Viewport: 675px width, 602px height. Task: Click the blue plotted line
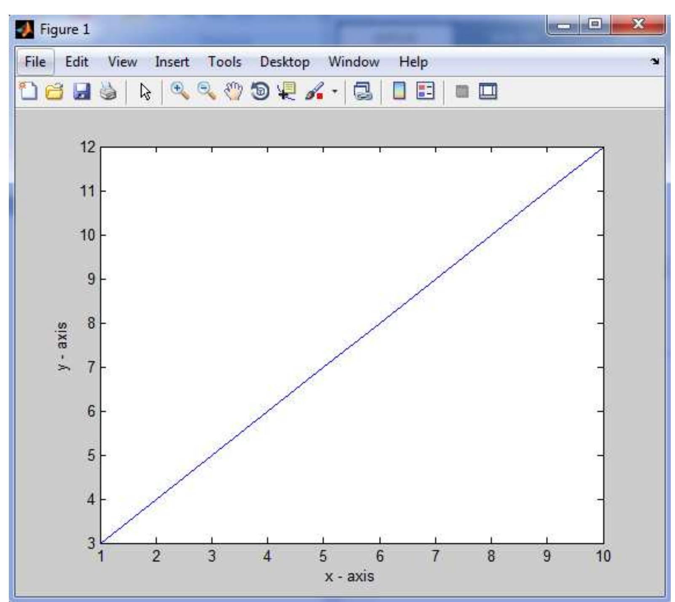[352, 345]
